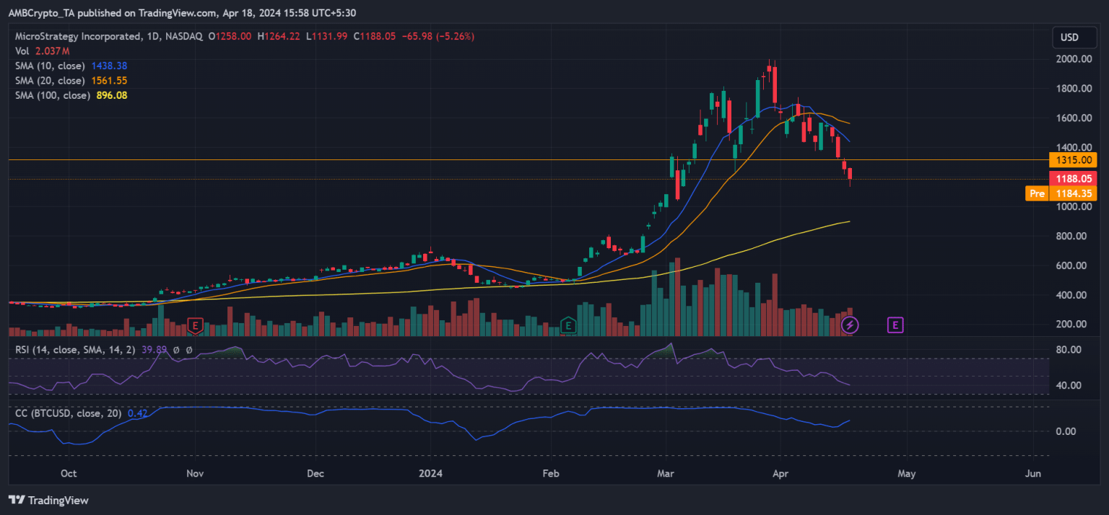Click the 600.00 price axis label

(1072, 265)
